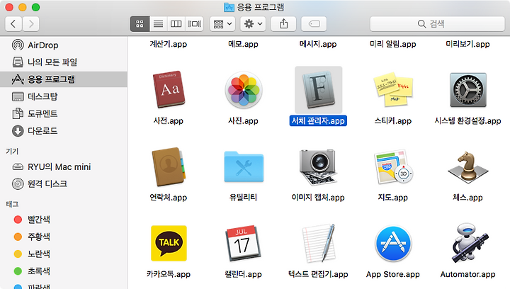
Task: Click the green zoom window button
Action: pyautogui.click(x=36, y=7)
